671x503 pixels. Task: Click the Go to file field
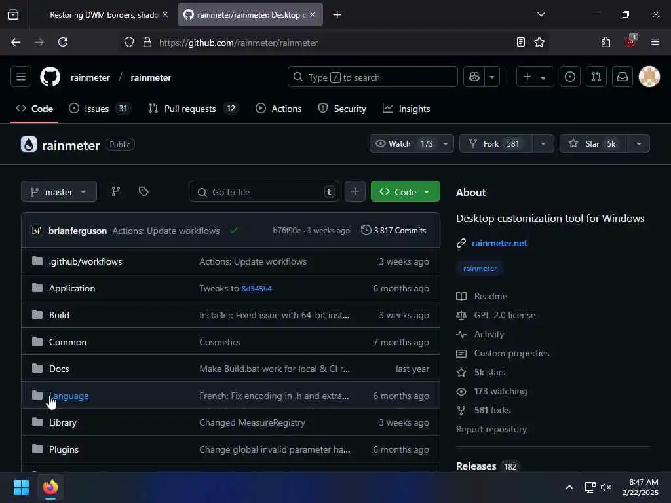264,192
